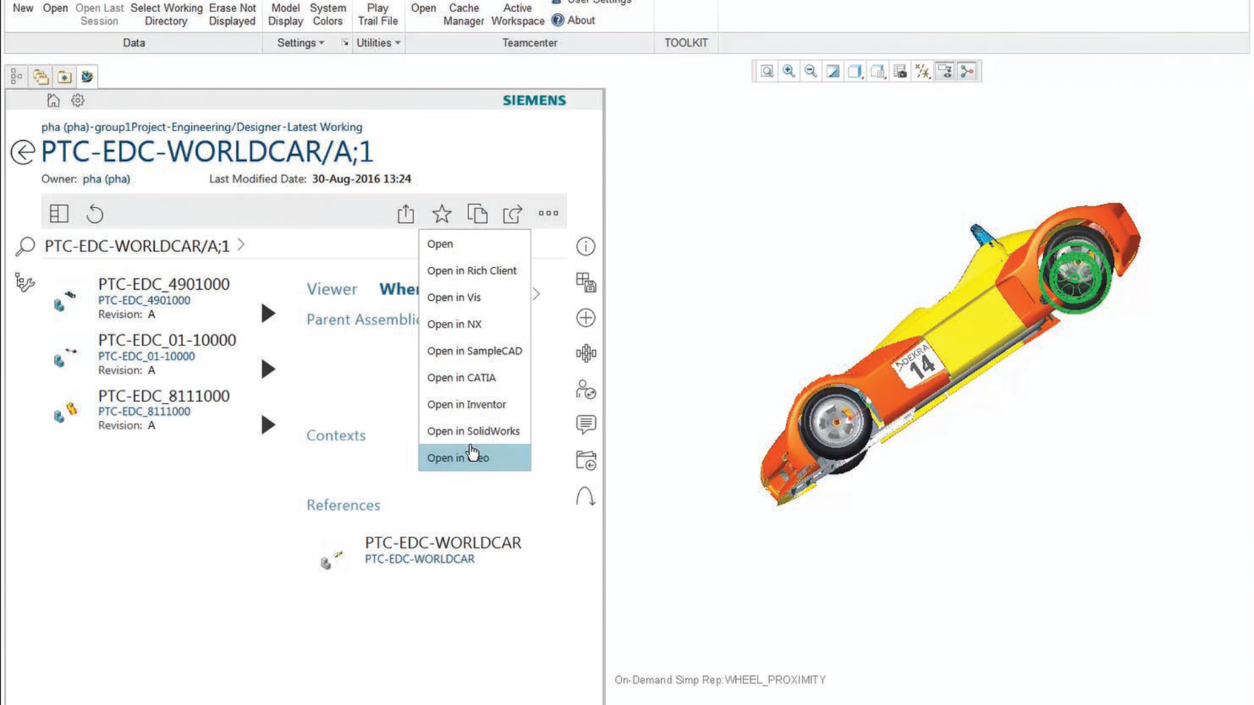Click the Home icon in Active Workspace
Viewport: 1254px width, 705px height.
(53, 100)
